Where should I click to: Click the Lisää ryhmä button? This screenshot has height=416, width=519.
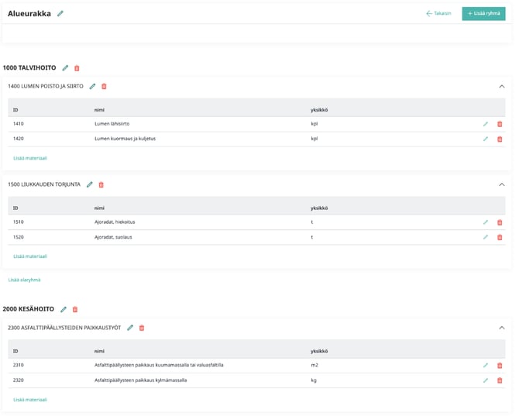483,13
